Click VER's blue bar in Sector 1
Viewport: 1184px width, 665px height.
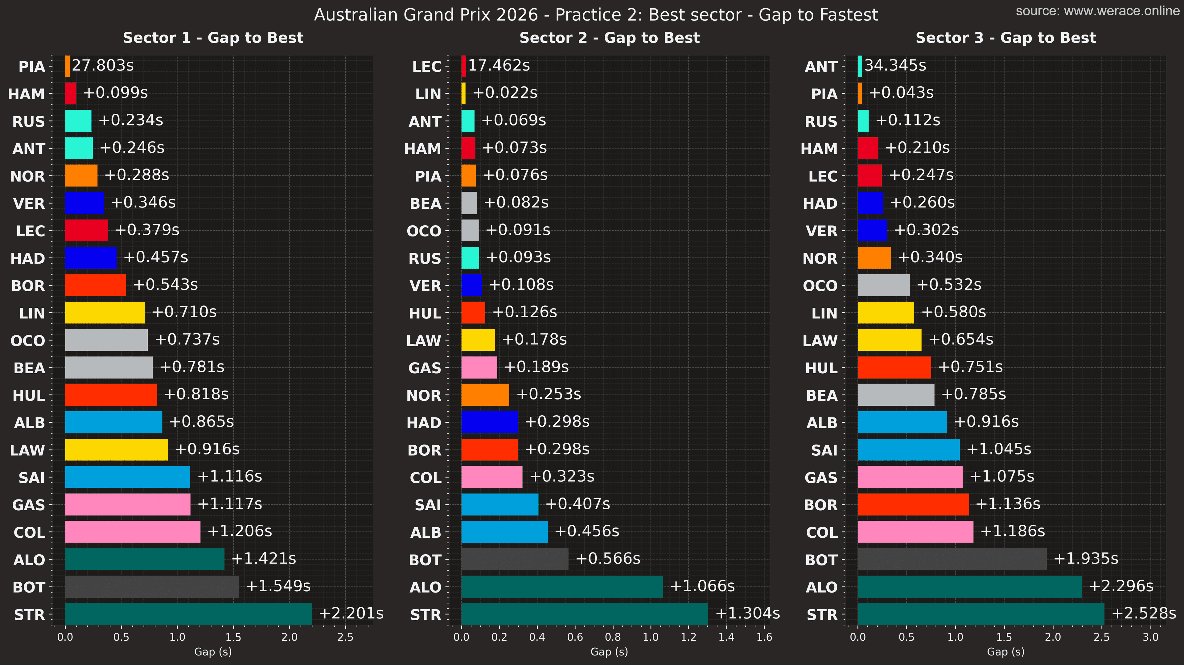(x=84, y=203)
